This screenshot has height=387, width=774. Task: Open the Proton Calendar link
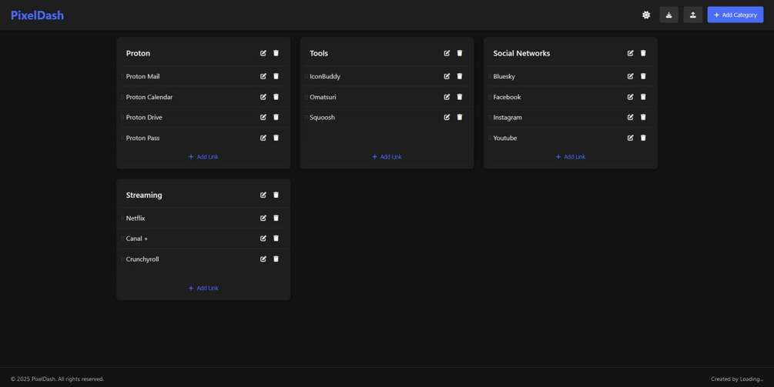(149, 97)
